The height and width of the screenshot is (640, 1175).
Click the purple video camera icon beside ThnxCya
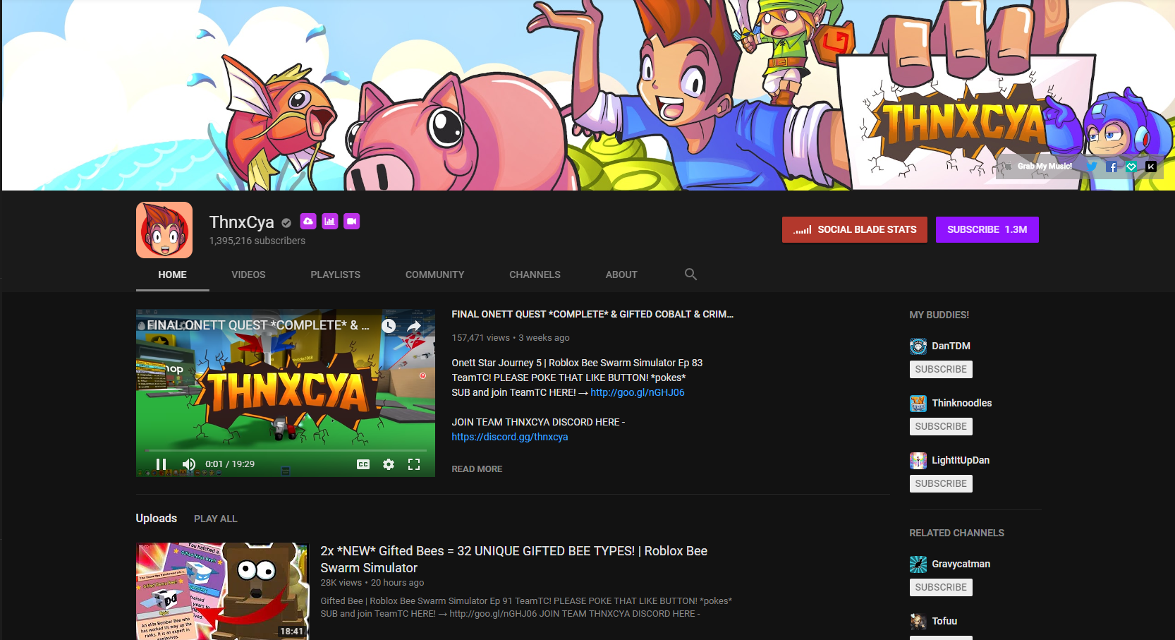352,222
